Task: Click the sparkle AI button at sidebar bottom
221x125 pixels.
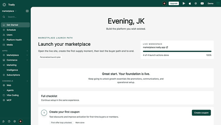Action: pyautogui.click(x=20, y=121)
